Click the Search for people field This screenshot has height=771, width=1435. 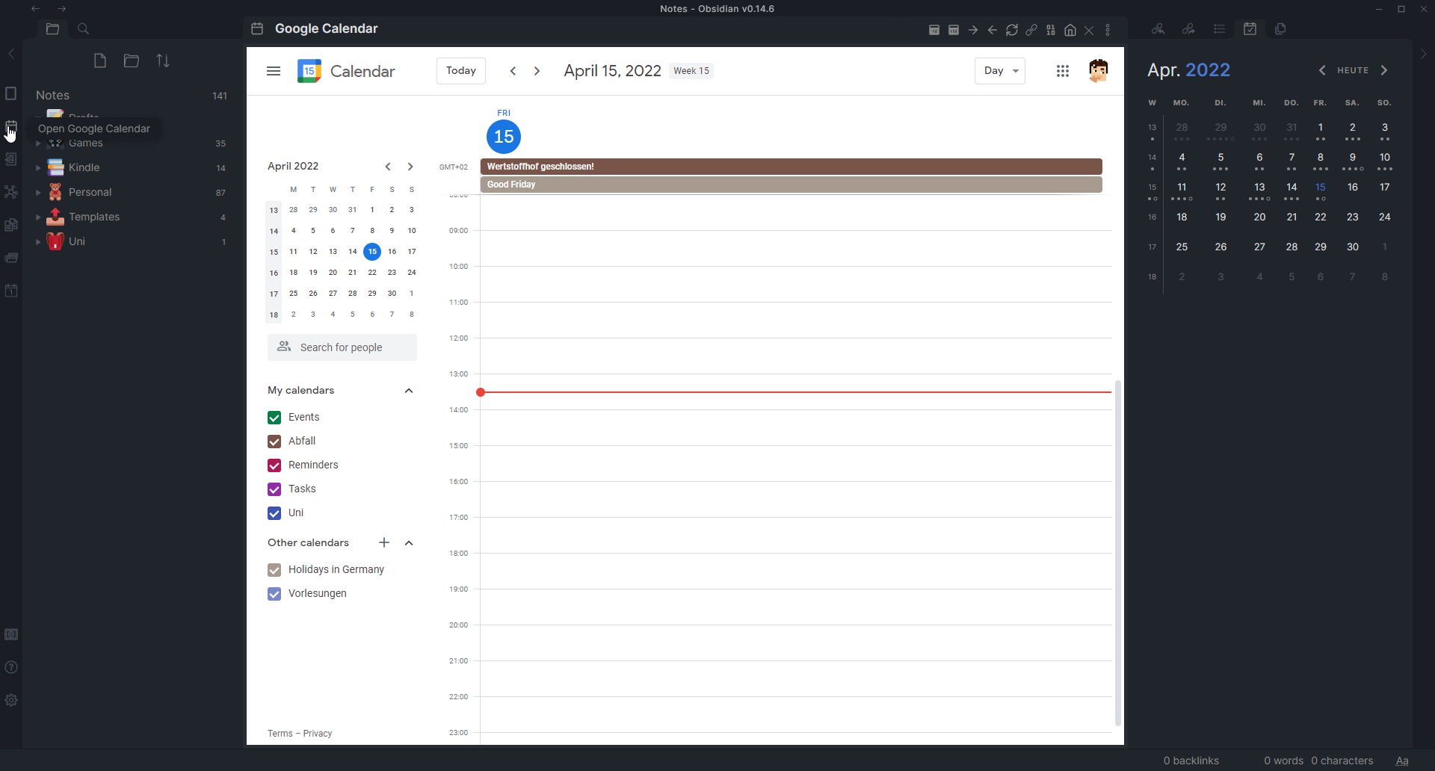point(342,347)
